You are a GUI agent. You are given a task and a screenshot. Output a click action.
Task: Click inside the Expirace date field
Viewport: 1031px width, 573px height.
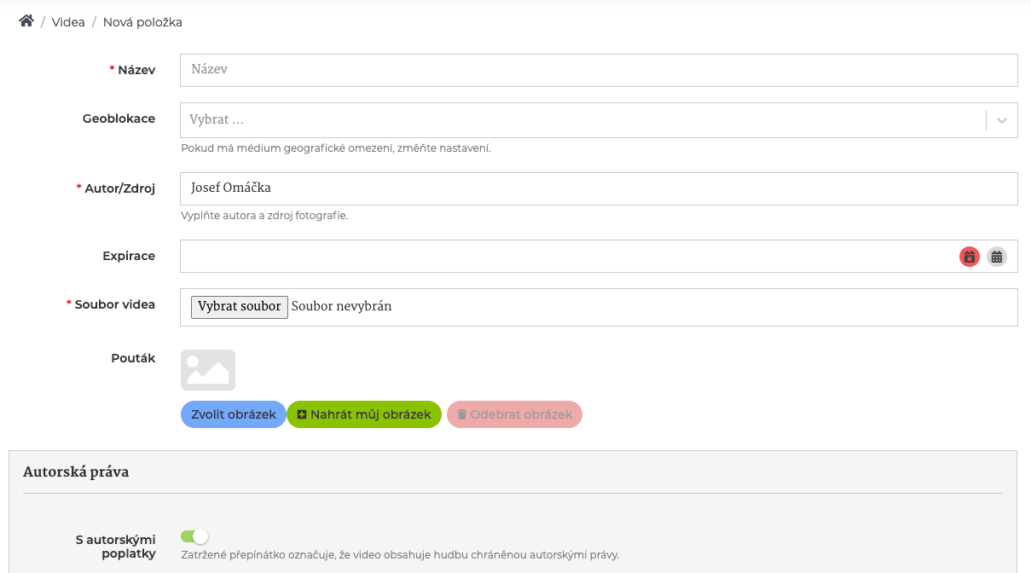coord(563,257)
